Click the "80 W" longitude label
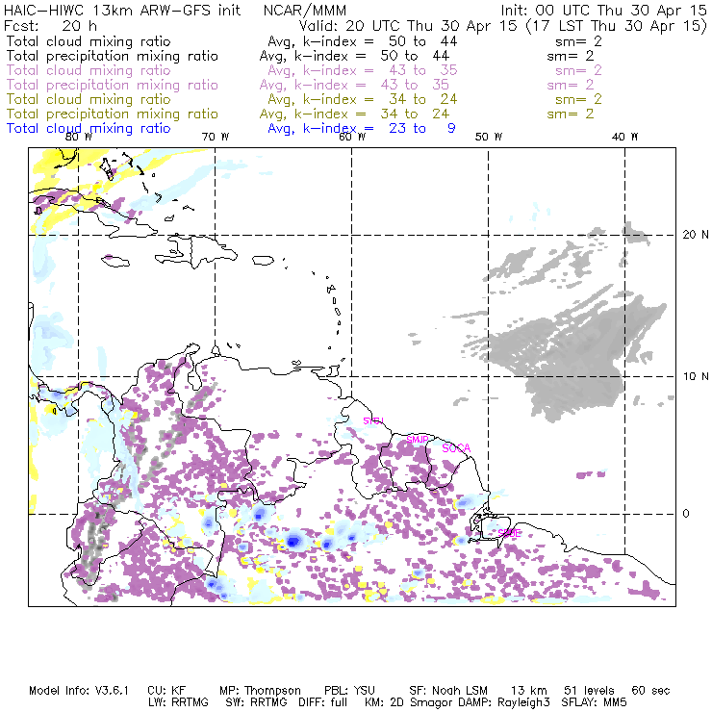Viewport: 712px width, 712px height. [x=78, y=137]
